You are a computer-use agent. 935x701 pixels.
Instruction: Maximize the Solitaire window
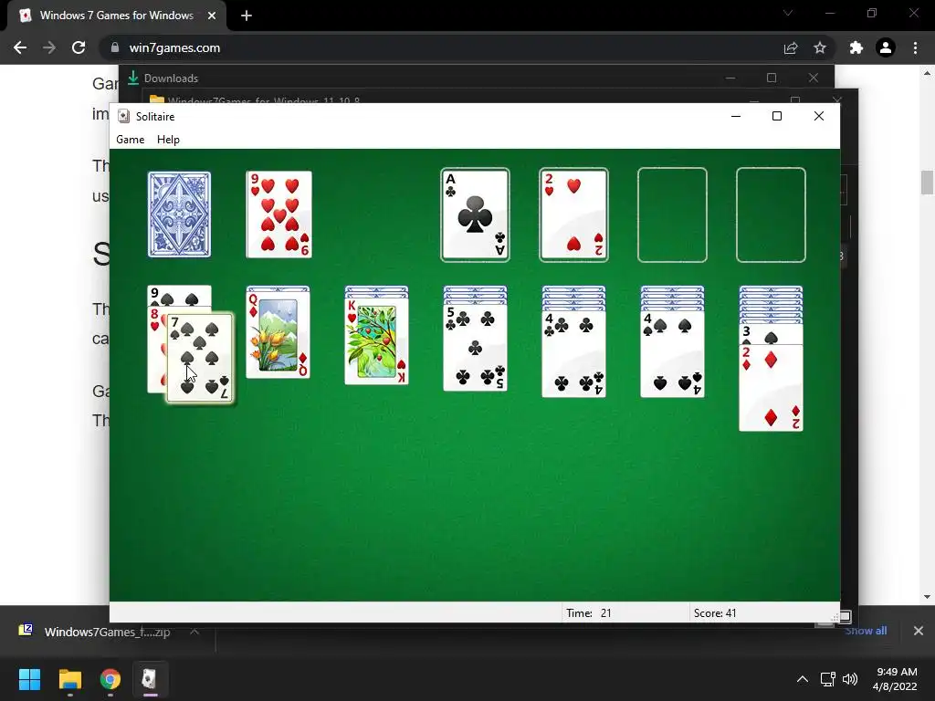[777, 116]
